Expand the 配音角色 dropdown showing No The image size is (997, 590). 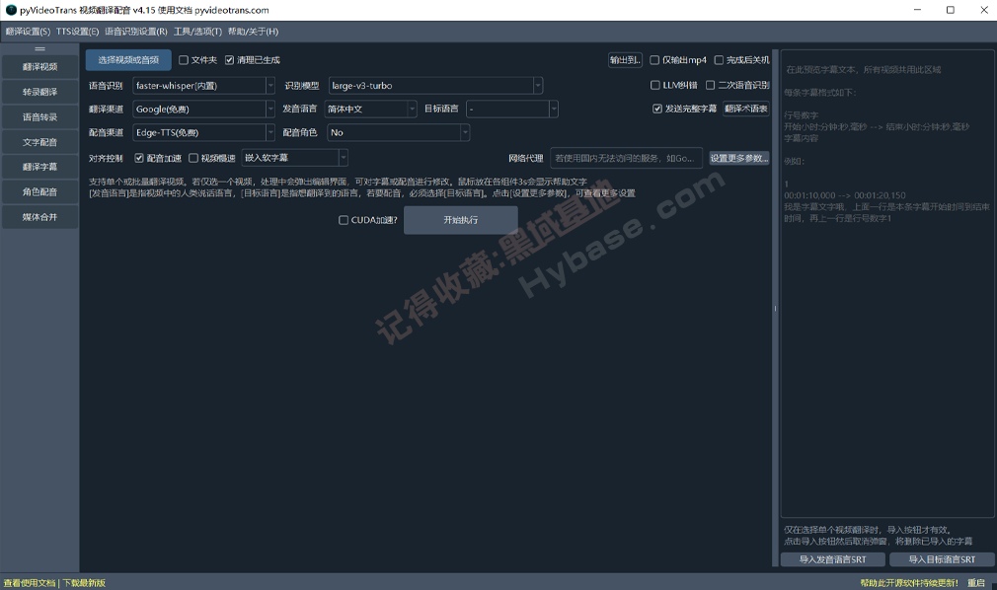click(399, 132)
